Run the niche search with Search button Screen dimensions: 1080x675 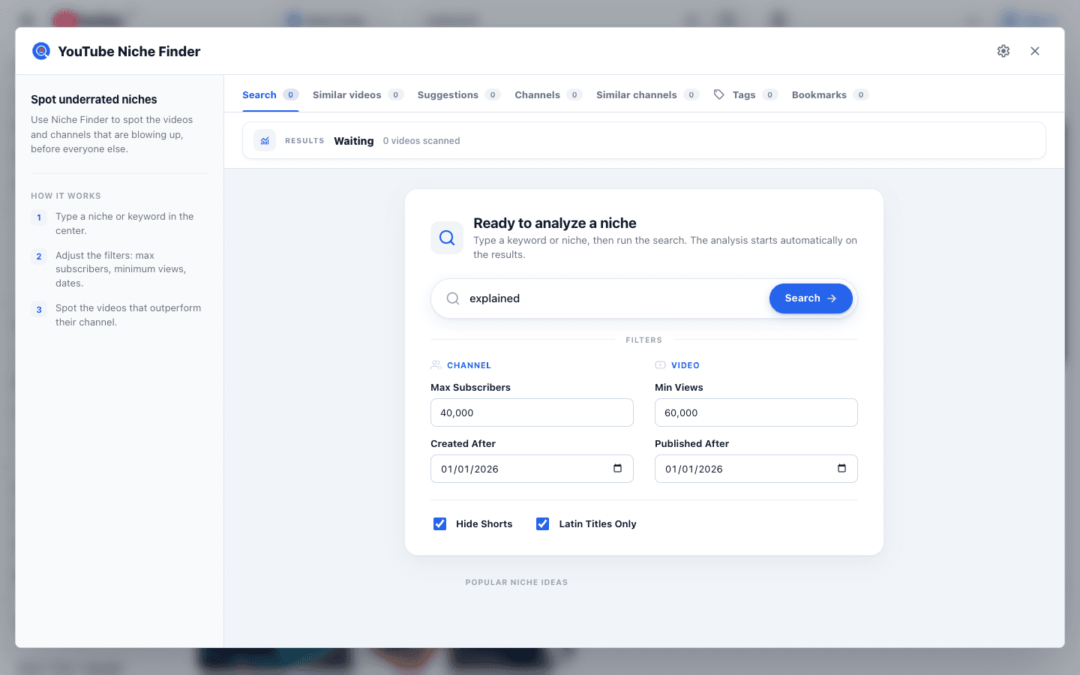tap(811, 298)
